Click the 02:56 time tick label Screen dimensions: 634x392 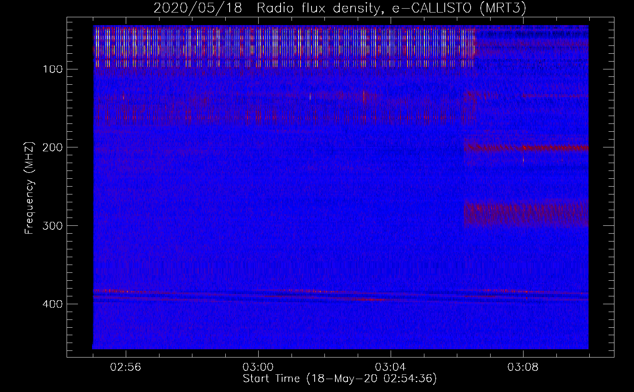click(x=125, y=367)
